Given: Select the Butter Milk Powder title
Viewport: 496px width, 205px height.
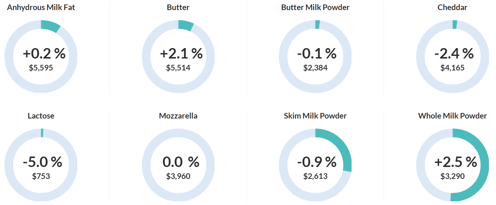Looking at the screenshot, I should (x=315, y=7).
